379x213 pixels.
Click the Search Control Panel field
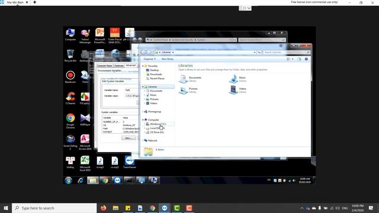pos(262,40)
